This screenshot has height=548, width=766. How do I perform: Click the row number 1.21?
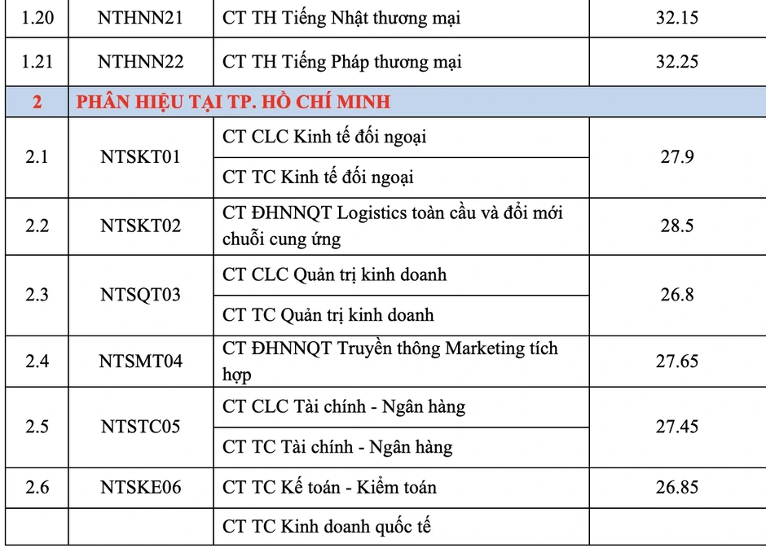(37, 62)
